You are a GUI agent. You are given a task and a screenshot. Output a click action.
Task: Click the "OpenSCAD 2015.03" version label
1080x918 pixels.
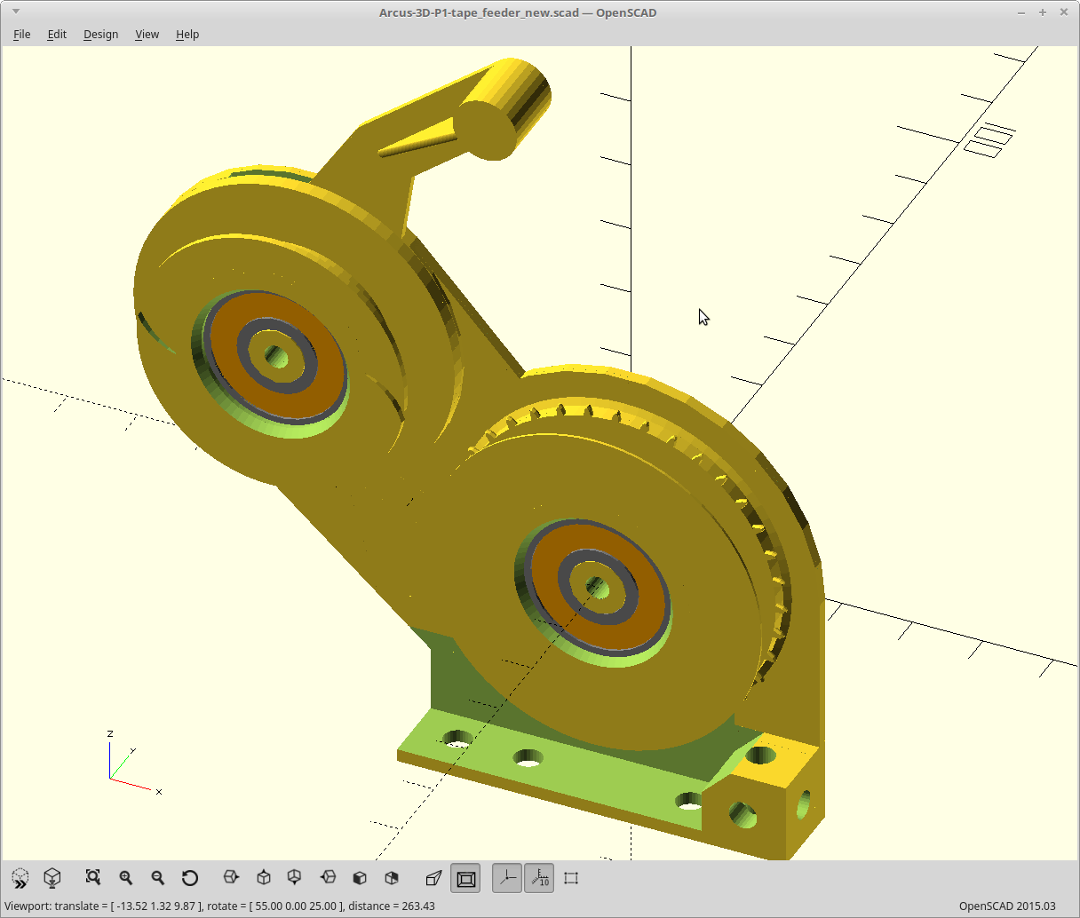click(x=1007, y=906)
